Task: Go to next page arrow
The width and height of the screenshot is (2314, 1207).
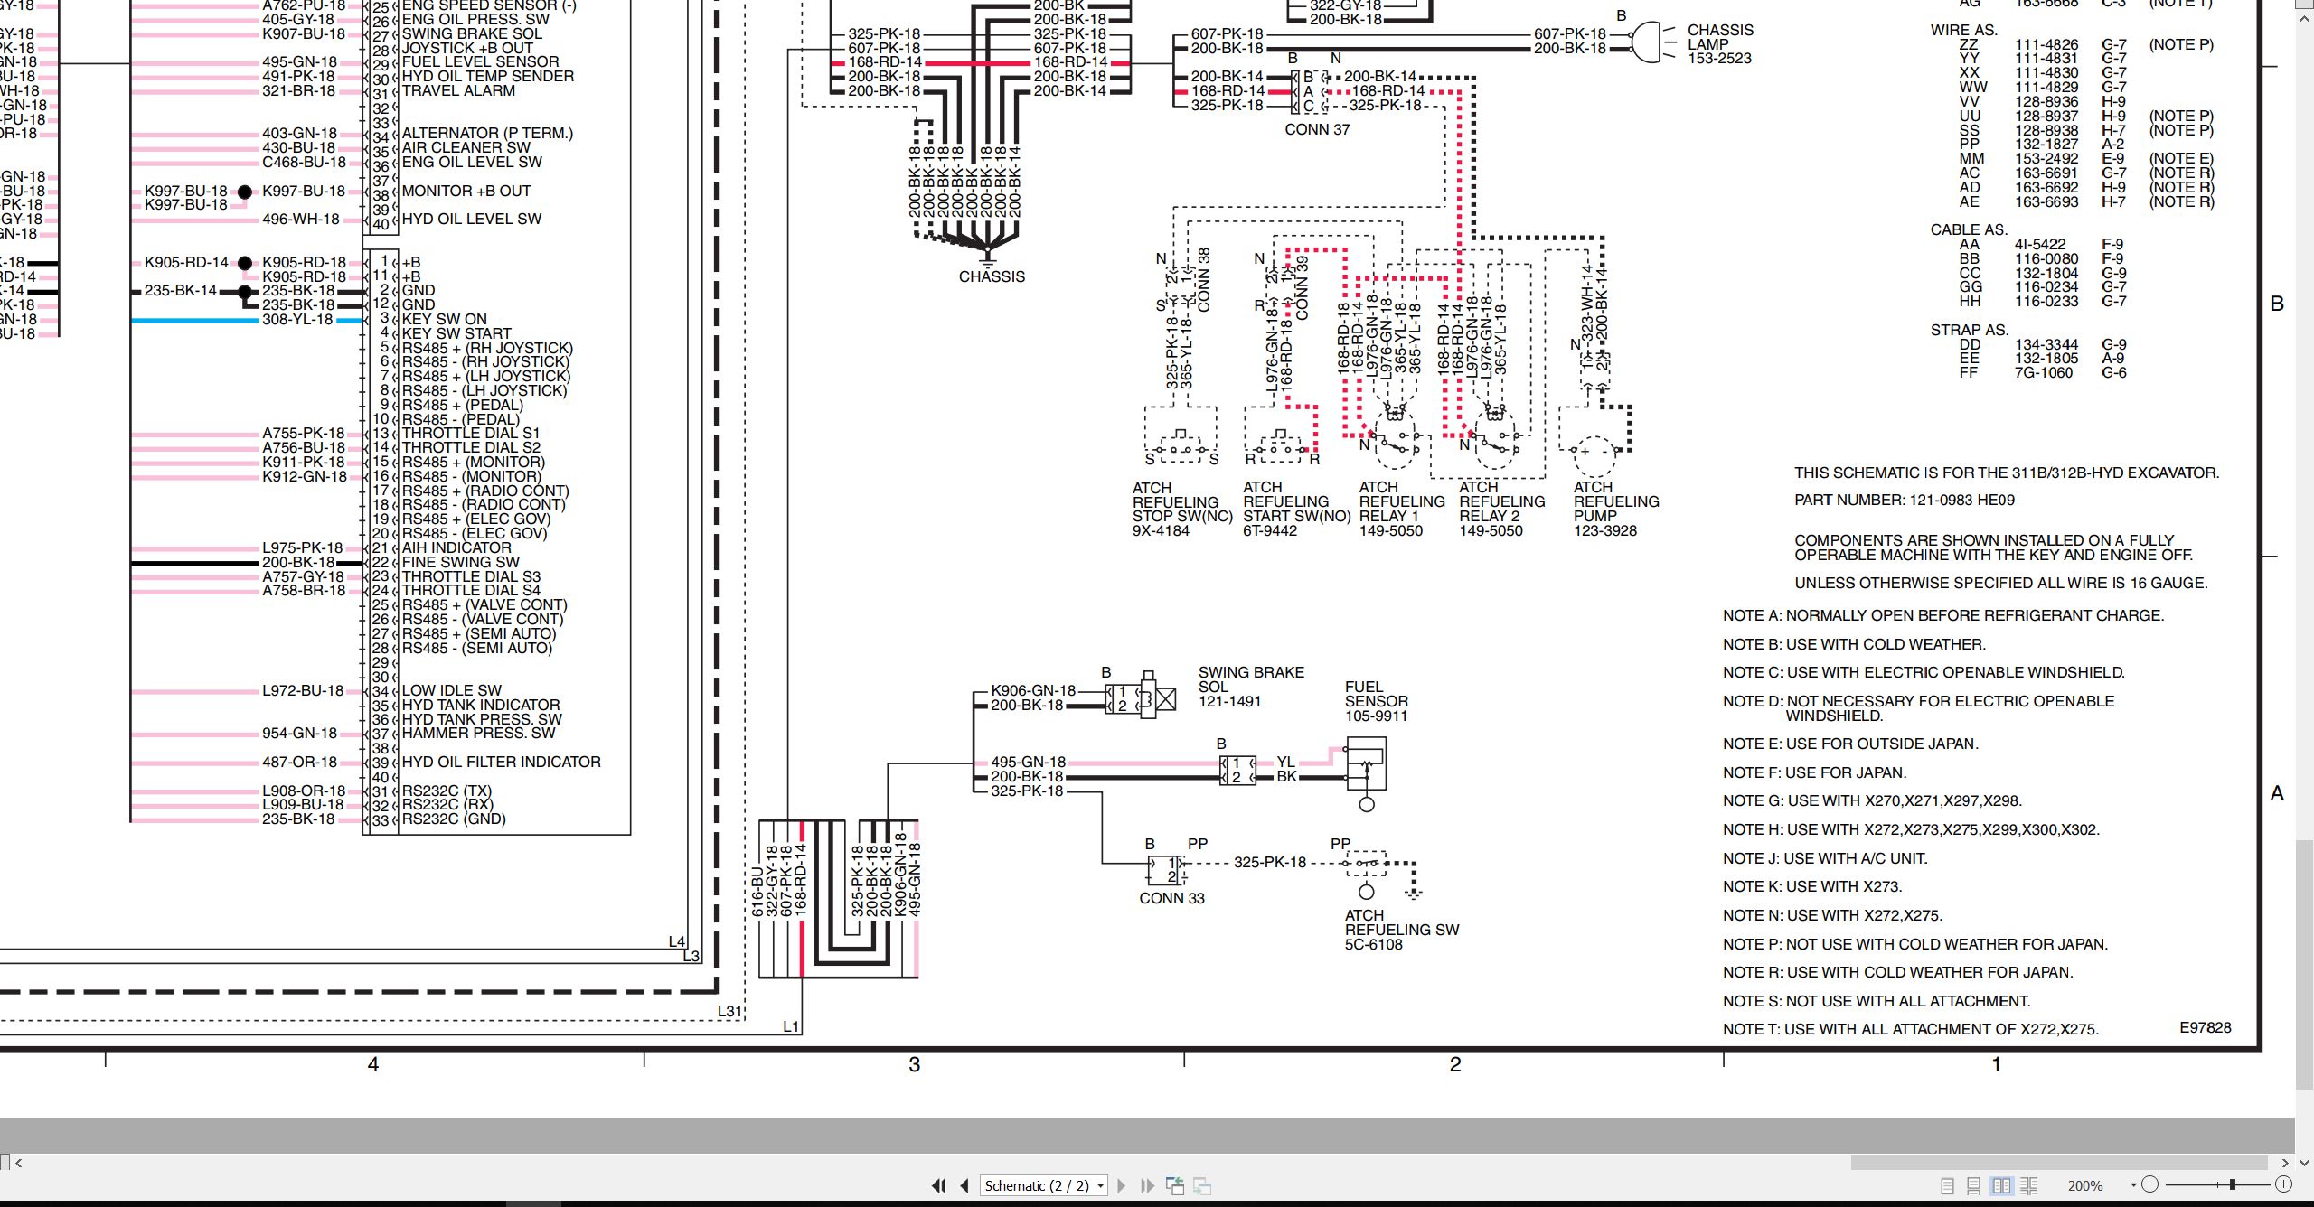Action: tap(1122, 1185)
